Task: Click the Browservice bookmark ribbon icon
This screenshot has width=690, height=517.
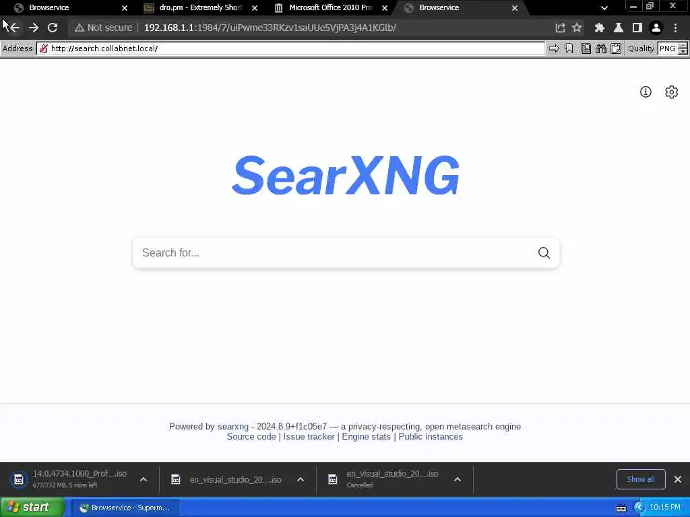Action: pos(569,48)
